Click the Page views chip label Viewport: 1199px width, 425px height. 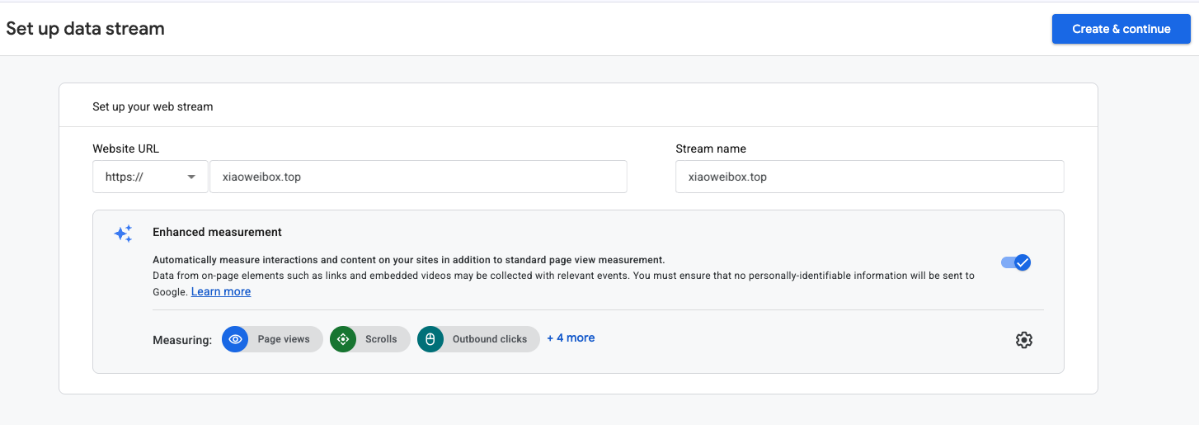284,339
